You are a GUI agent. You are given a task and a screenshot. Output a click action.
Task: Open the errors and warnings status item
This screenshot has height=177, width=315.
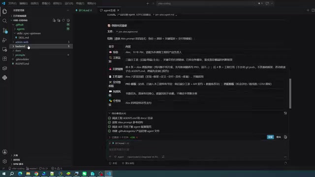[x=57, y=169]
